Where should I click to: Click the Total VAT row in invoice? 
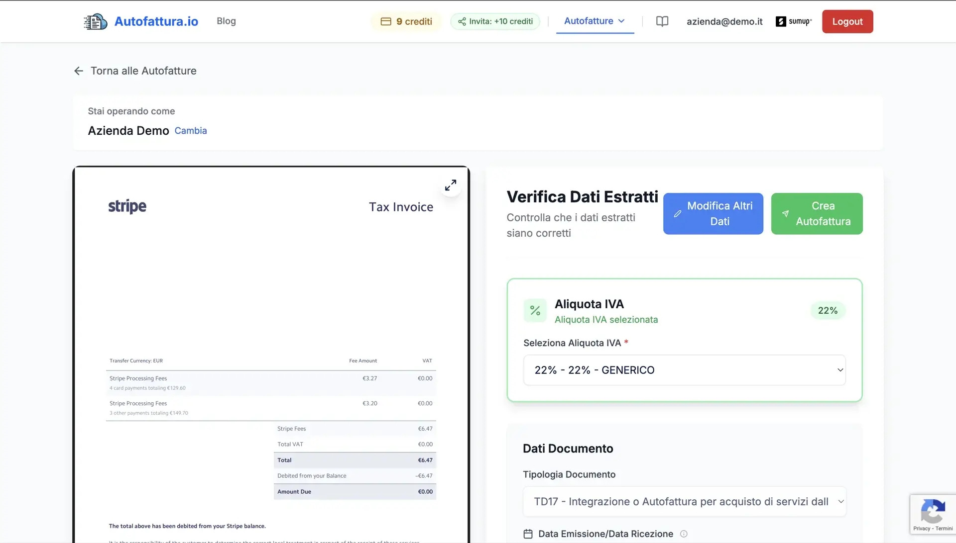355,445
